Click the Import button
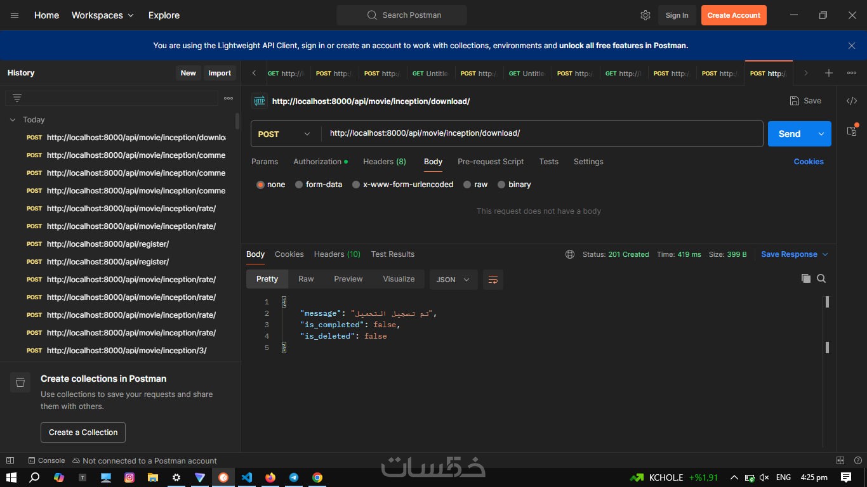This screenshot has width=867, height=487. (220, 73)
